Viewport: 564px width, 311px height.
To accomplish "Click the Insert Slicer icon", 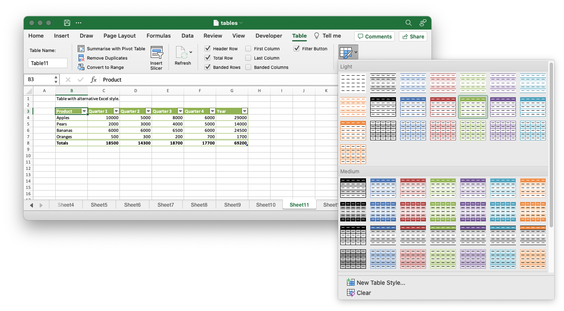I will (157, 53).
